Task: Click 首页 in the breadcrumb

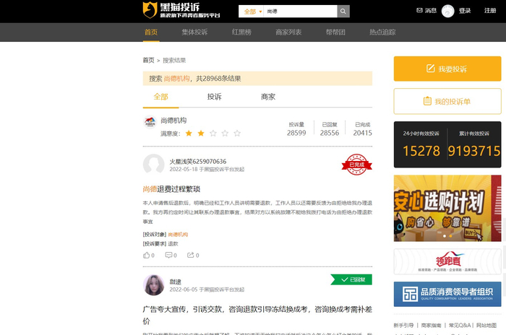Action: click(148, 61)
